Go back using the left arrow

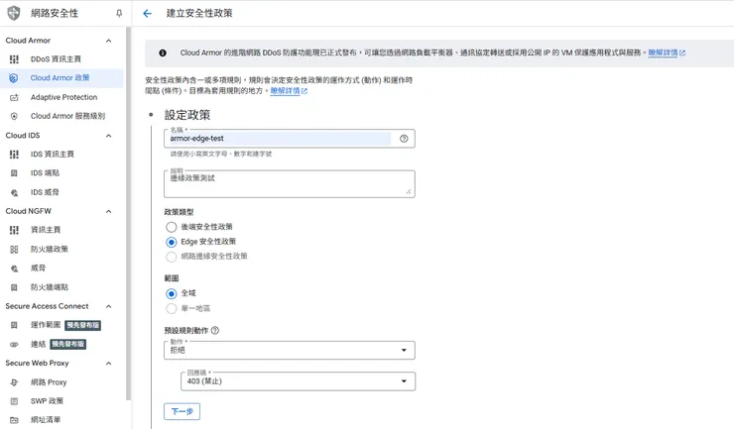click(x=147, y=14)
